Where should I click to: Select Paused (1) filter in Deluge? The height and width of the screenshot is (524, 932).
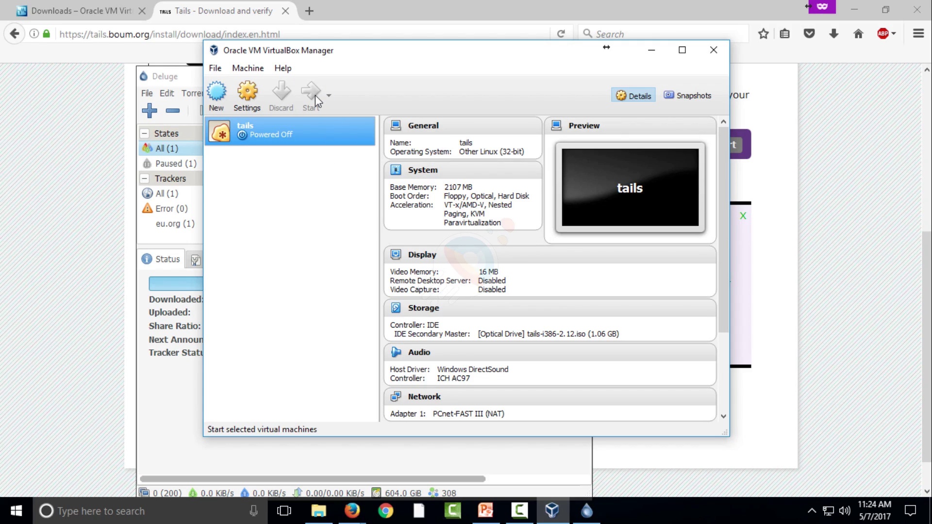point(170,164)
